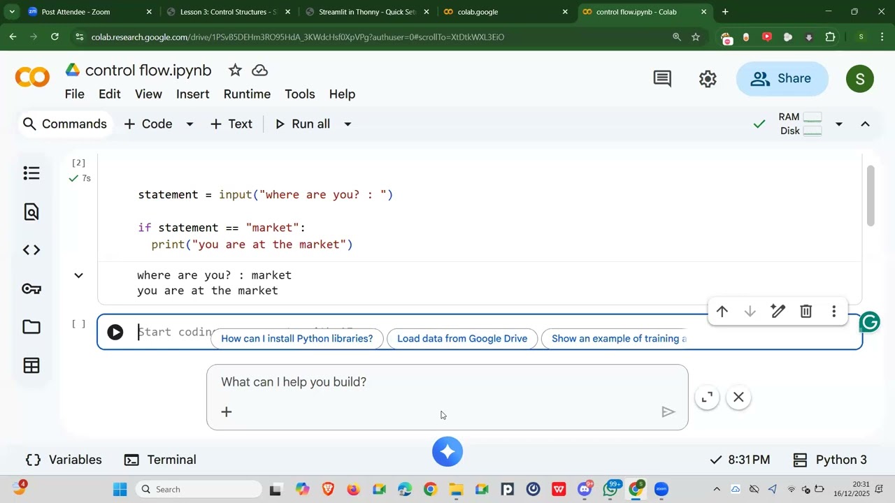This screenshot has width=895, height=503.
Task: Click the notebook vertical scrollbar
Action: coord(871,196)
